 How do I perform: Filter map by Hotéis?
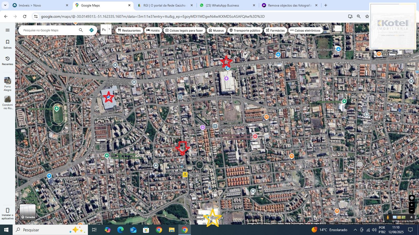click(153, 31)
